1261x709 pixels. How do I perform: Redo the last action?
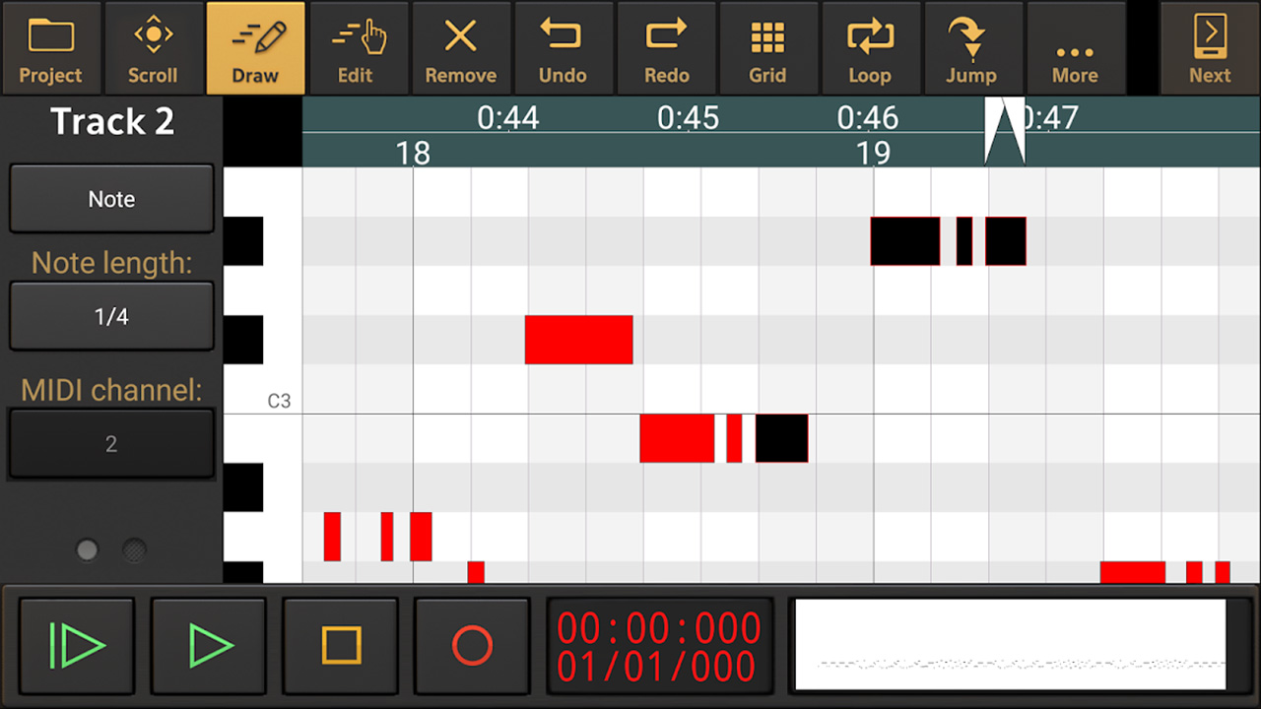(x=666, y=47)
